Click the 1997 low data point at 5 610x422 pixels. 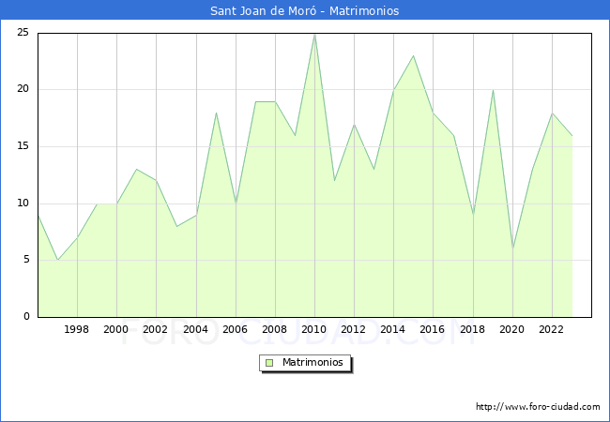pyautogui.click(x=57, y=260)
